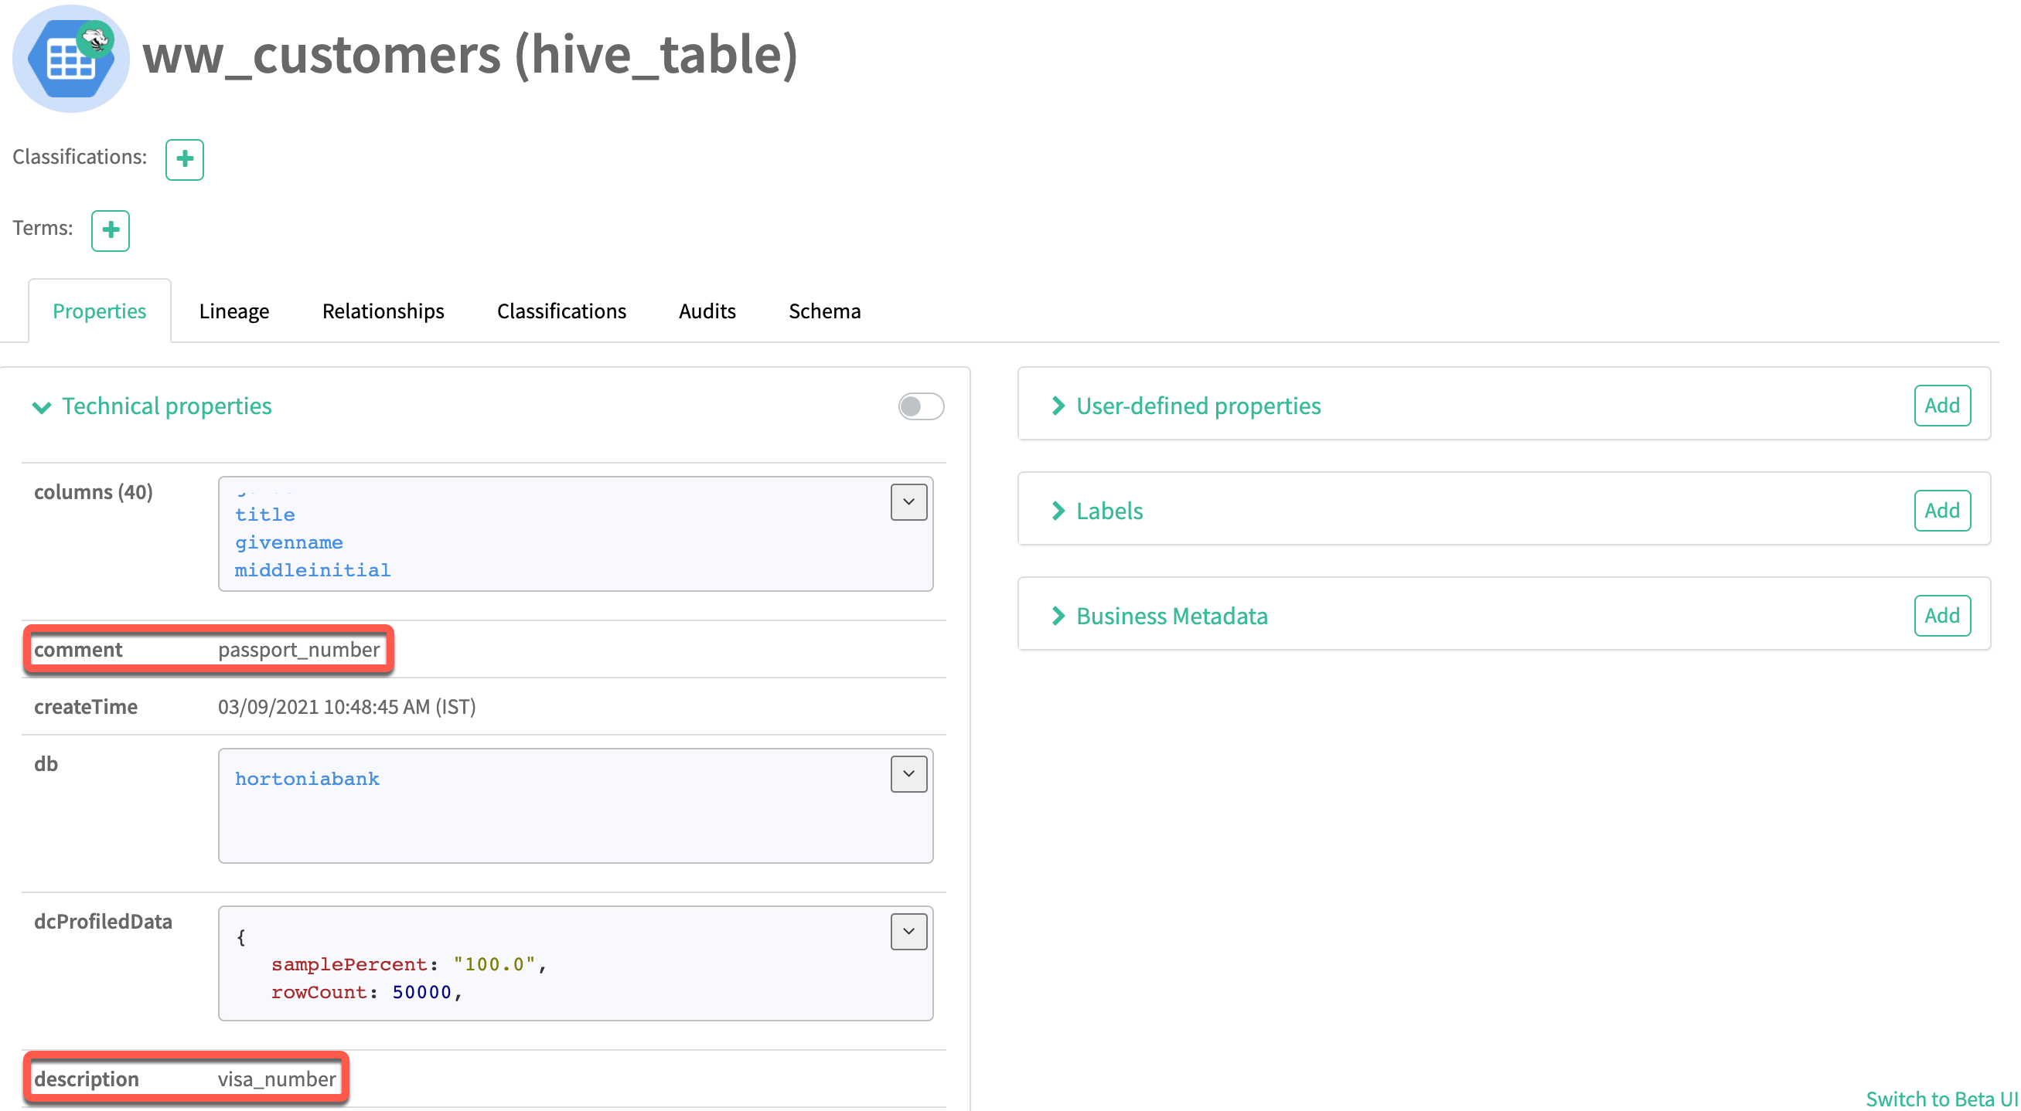Add a term with the plus icon

110,230
